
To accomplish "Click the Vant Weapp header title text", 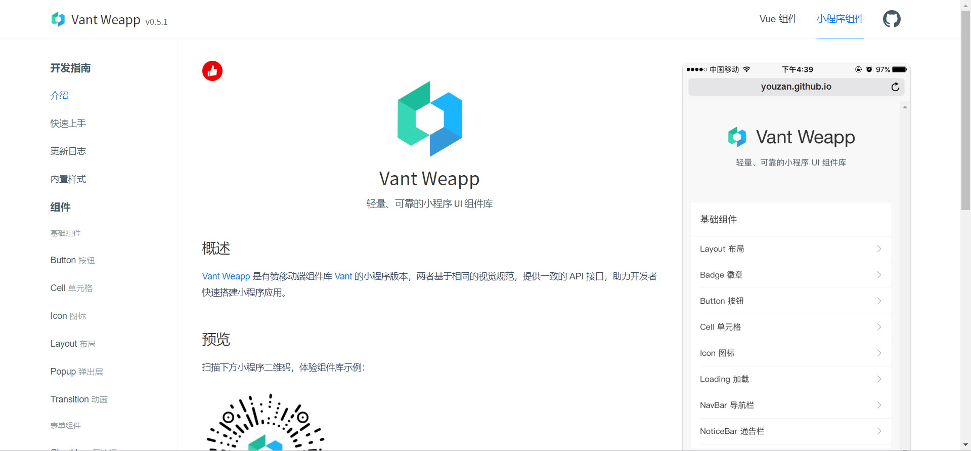I will (106, 20).
